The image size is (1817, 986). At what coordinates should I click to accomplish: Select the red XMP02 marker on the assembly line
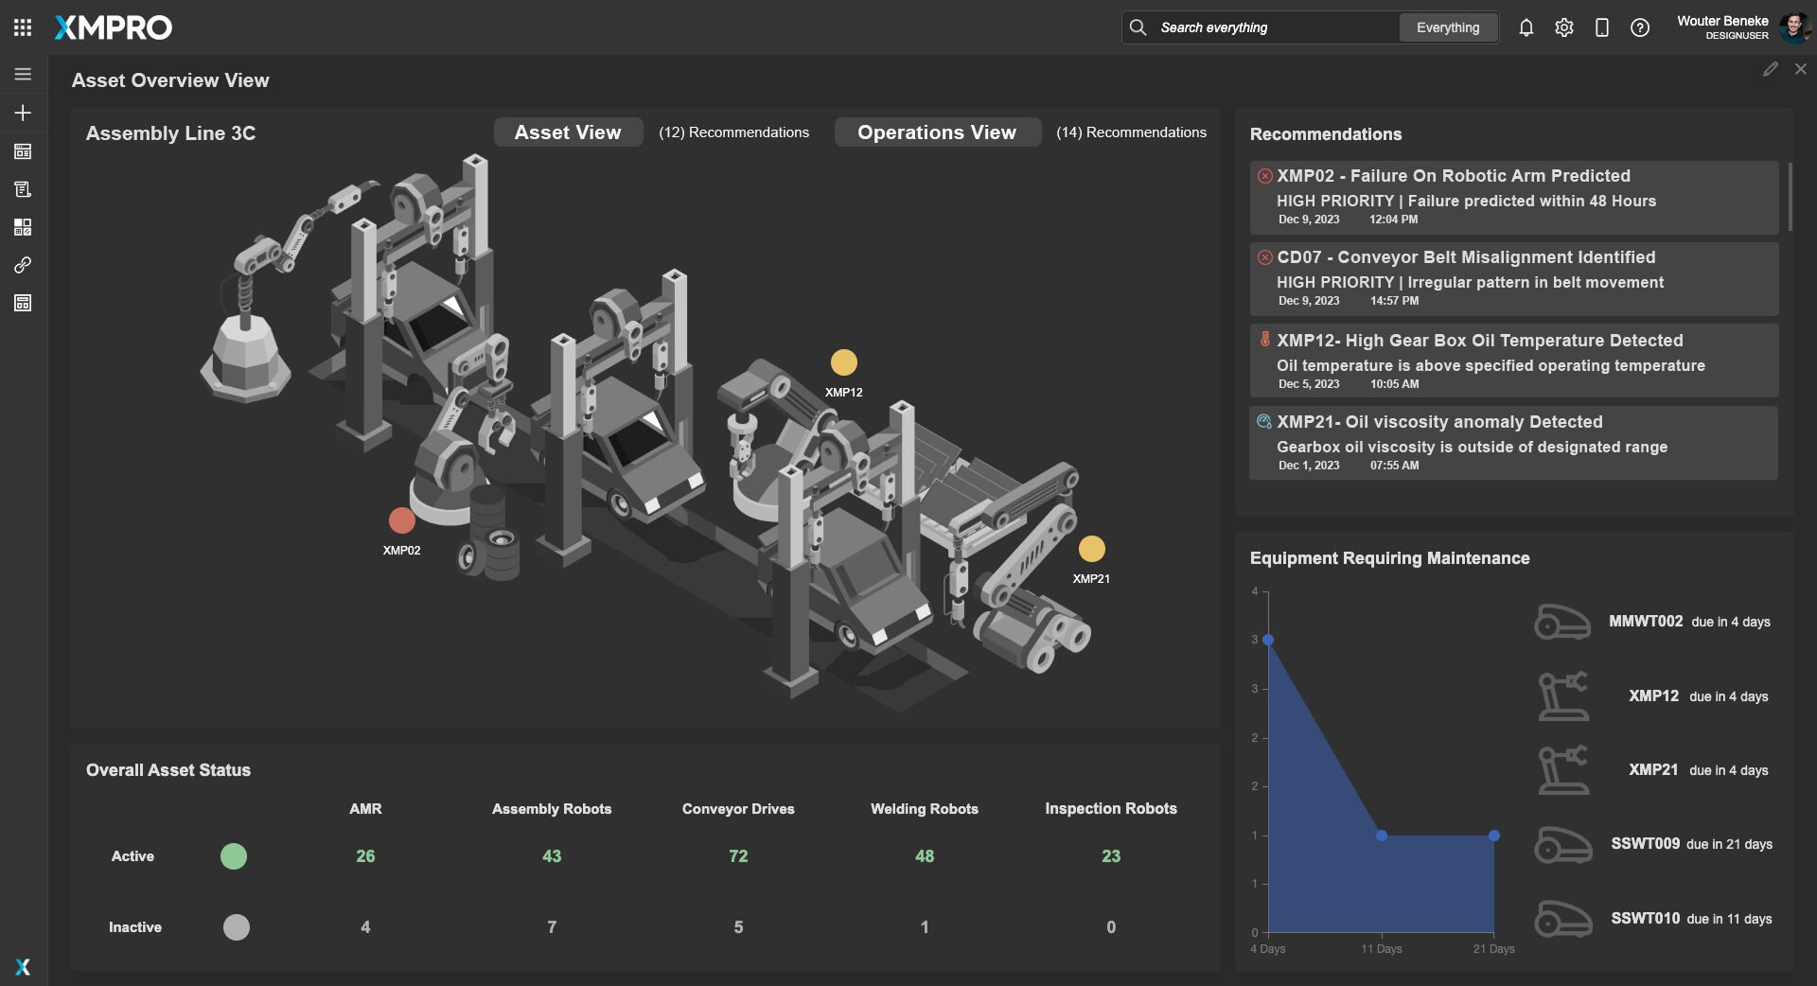point(402,520)
